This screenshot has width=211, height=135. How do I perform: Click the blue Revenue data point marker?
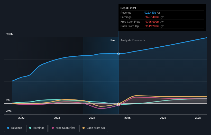pos(118,54)
